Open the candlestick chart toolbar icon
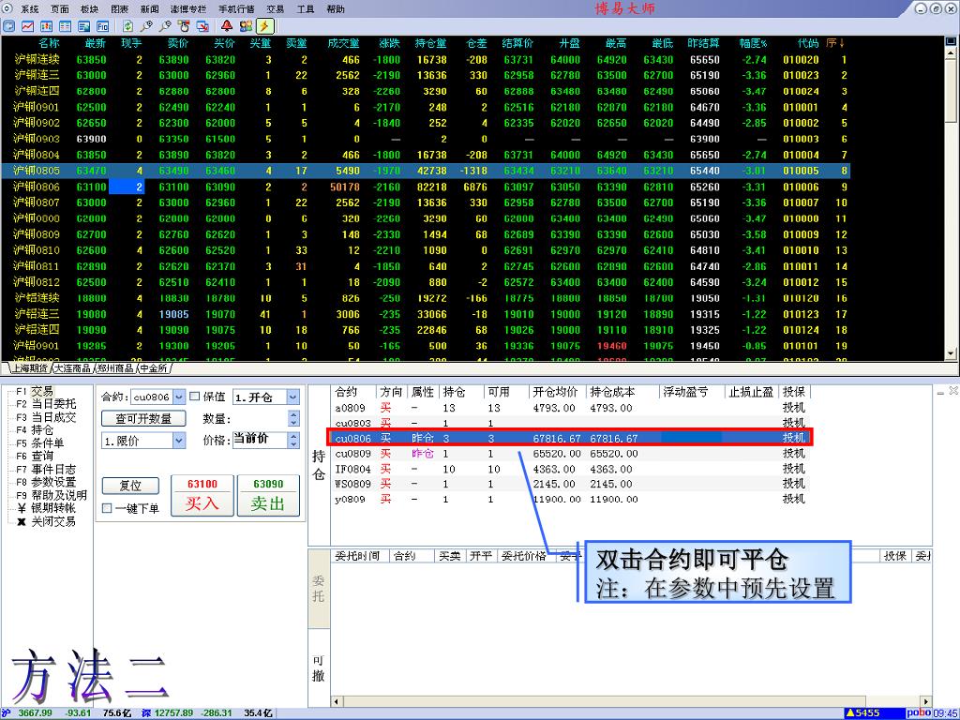This screenshot has width=960, height=720. [47, 26]
